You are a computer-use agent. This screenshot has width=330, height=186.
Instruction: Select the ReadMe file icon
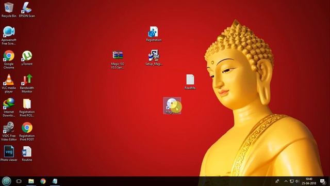coord(190,82)
